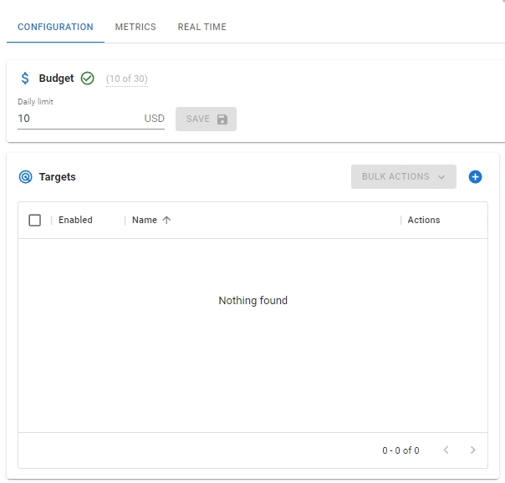Sort by the Enabled column header

[75, 220]
